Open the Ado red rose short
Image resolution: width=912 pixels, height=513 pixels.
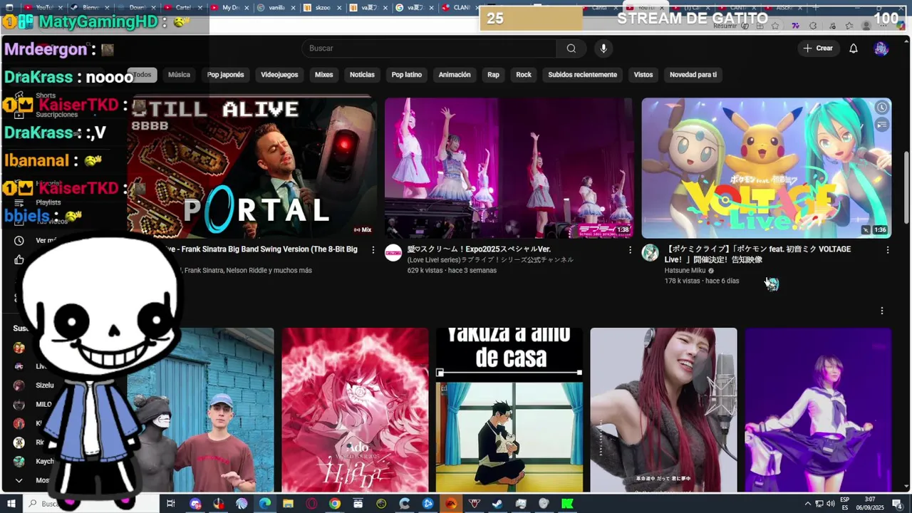(355, 410)
